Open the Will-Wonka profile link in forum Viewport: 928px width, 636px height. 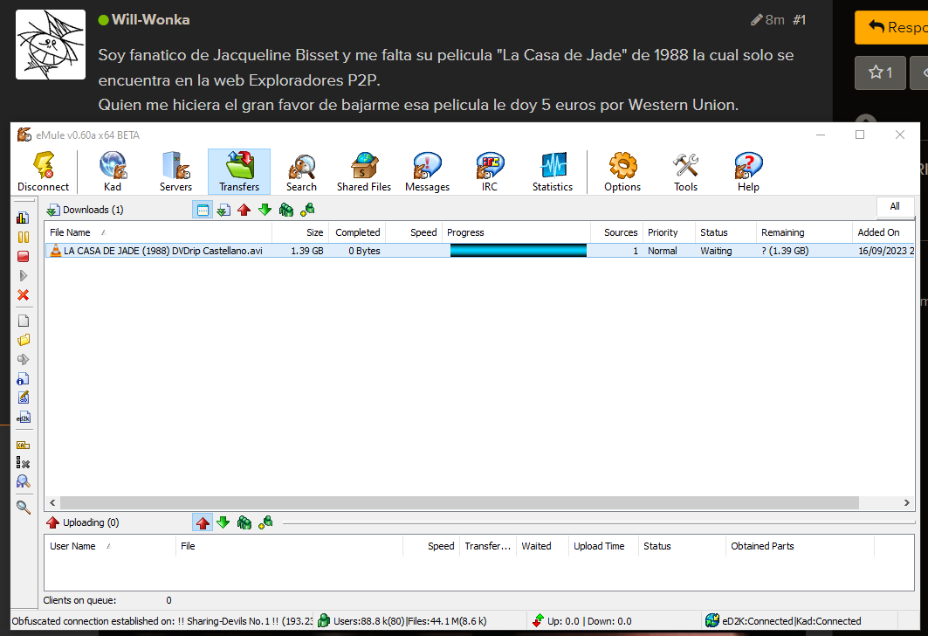[x=150, y=19]
